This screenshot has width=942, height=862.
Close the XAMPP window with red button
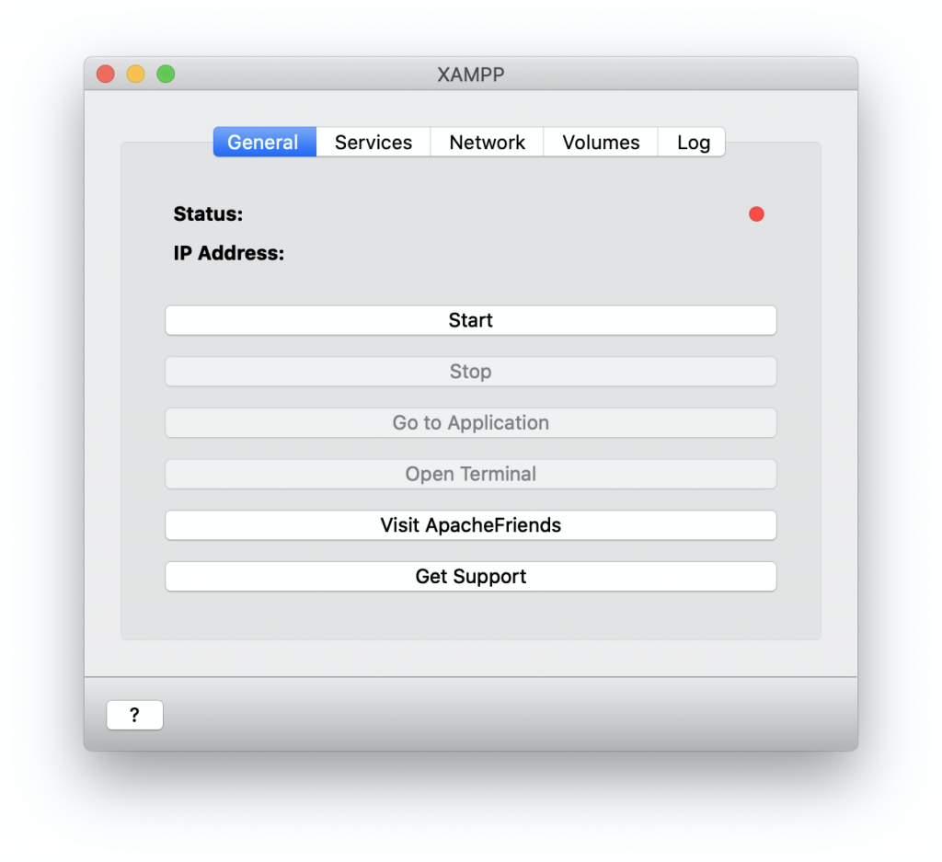coord(106,74)
